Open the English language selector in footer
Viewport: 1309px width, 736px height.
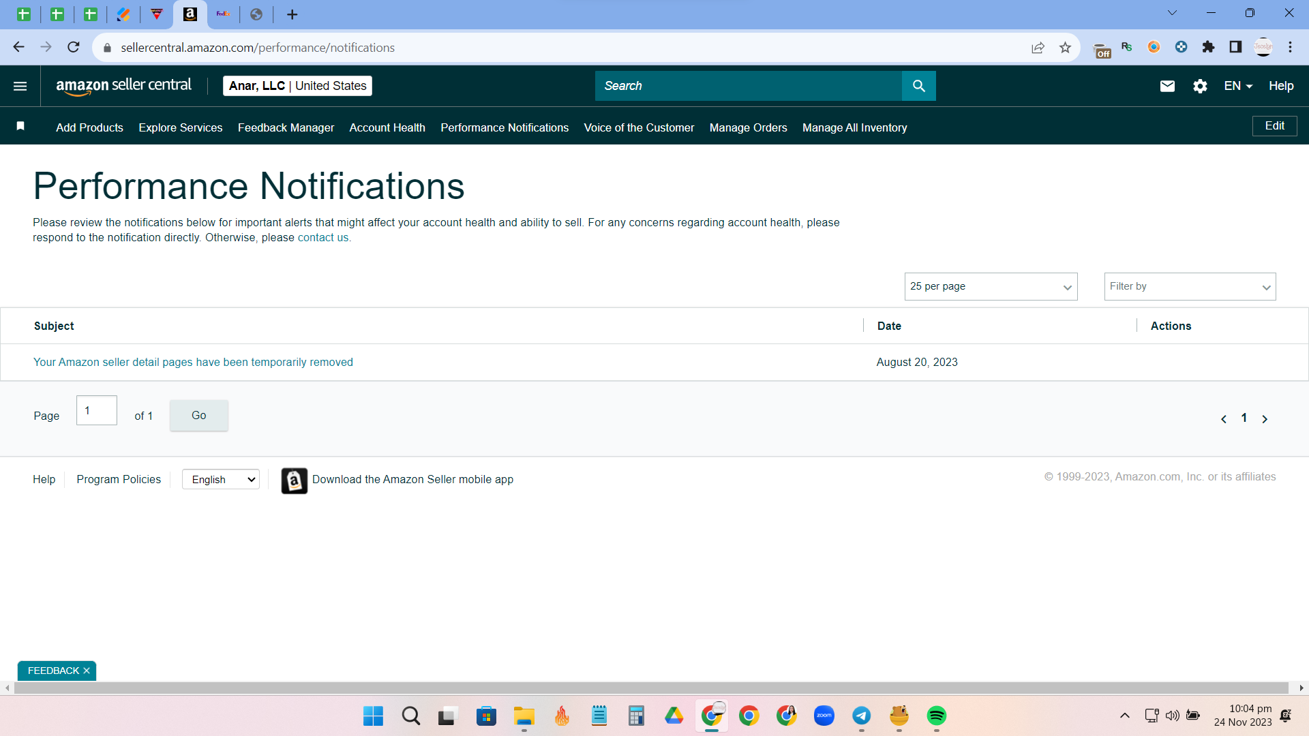pos(221,480)
